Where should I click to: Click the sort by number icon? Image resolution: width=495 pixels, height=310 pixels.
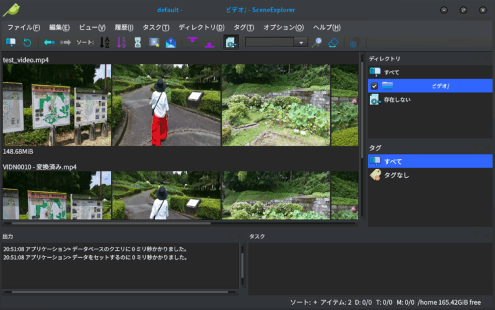[x=121, y=43]
